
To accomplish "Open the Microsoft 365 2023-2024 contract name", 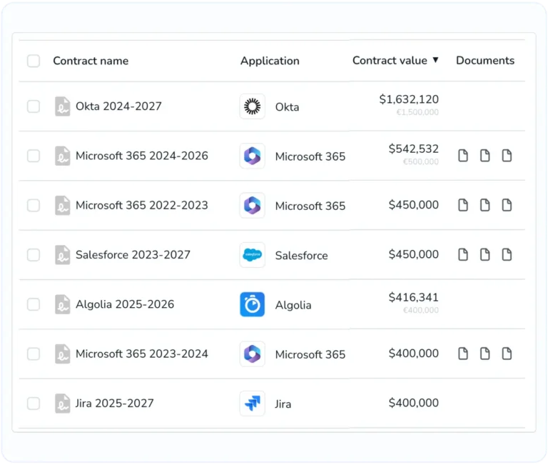I will click(142, 354).
